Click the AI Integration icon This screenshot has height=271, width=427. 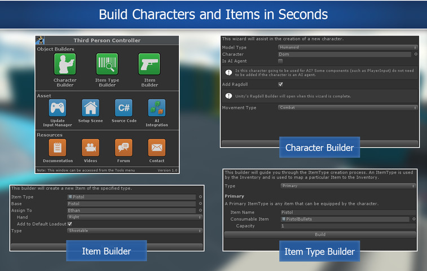156,108
